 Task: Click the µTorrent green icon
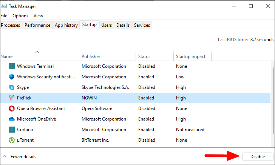point(12,140)
